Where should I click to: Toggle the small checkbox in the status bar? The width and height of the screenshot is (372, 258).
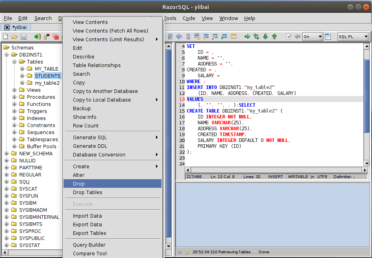coord(180,252)
